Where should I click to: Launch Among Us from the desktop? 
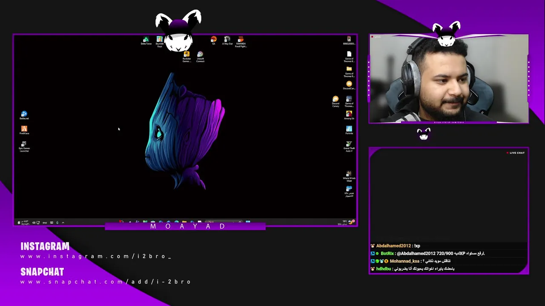point(349,115)
